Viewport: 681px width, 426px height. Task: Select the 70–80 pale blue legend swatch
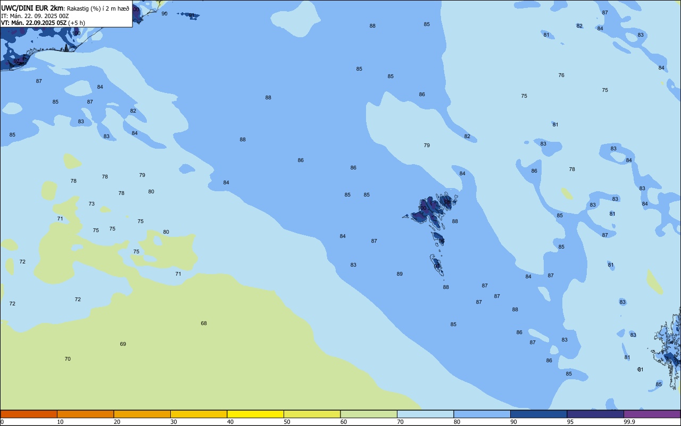pyautogui.click(x=425, y=414)
